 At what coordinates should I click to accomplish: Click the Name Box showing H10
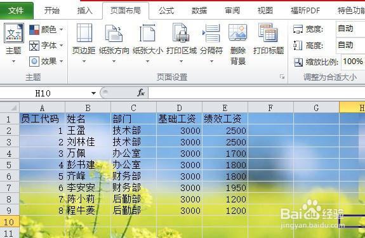(43, 93)
